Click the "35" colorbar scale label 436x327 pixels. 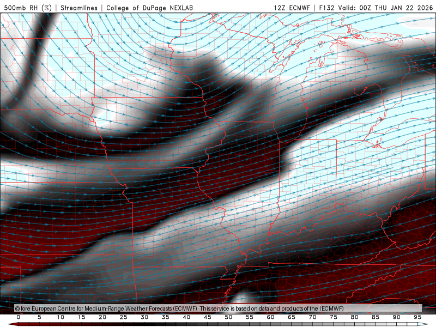[x=166, y=317]
